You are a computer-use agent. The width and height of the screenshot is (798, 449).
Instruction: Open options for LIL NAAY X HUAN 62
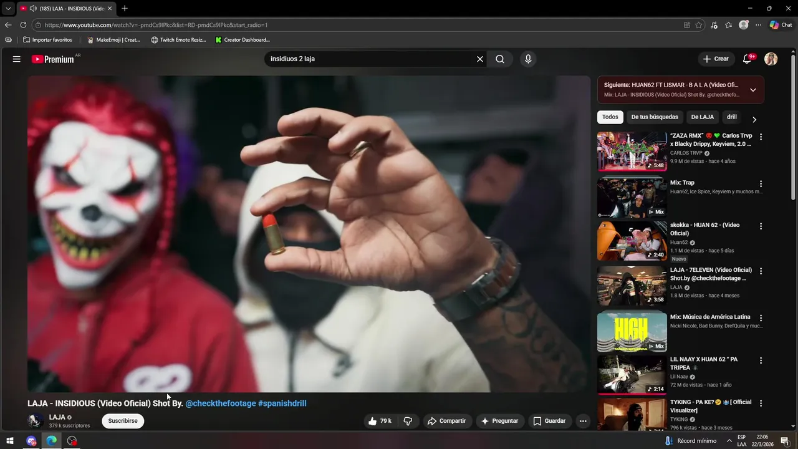tap(761, 360)
